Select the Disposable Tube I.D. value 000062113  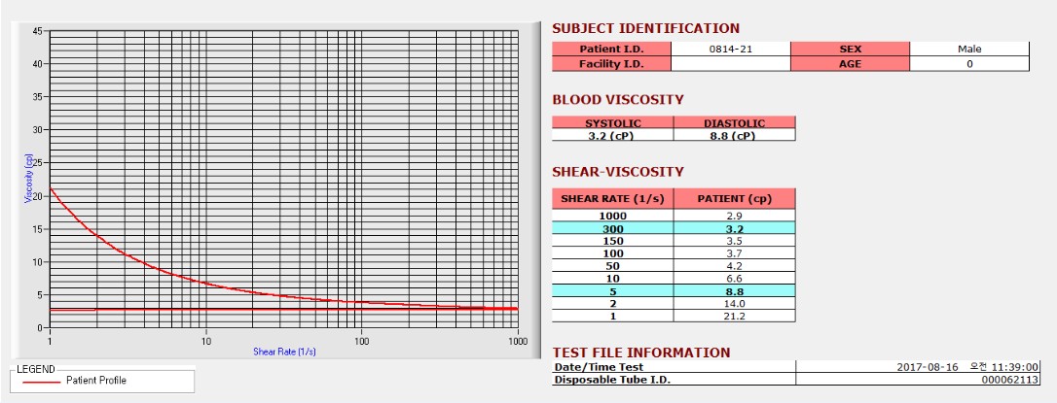pos(918,380)
